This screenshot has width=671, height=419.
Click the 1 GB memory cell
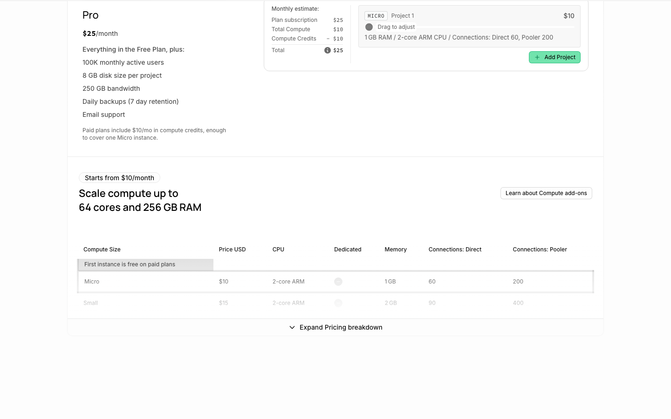pyautogui.click(x=390, y=282)
